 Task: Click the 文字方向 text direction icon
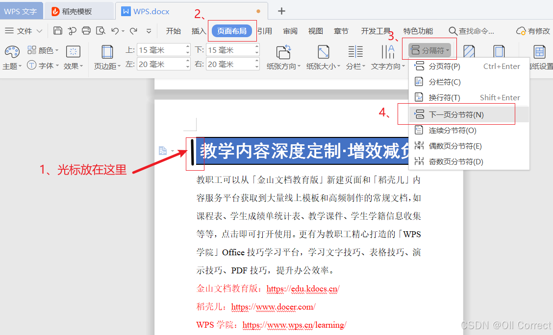[388, 52]
